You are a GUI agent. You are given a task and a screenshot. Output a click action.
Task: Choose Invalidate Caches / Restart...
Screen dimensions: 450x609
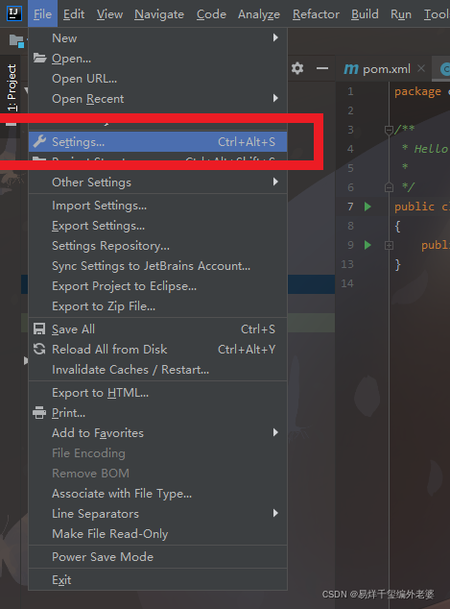click(x=158, y=370)
